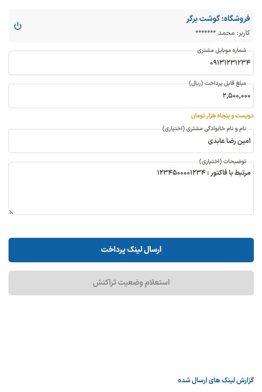Click the store name 'فروشگاه: گوشت برگر' heading
262x392 pixels.
tap(219, 18)
